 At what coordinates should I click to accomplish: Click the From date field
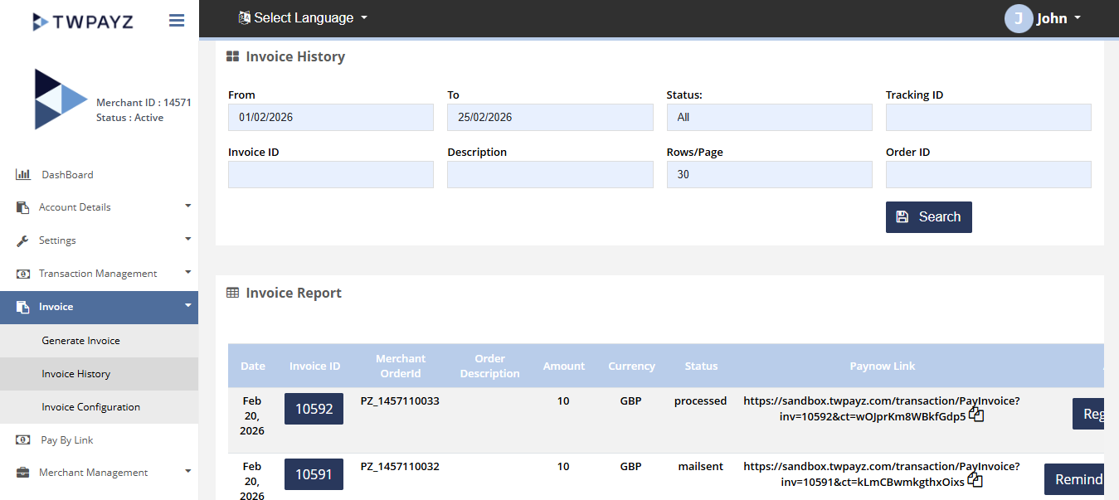coord(330,118)
